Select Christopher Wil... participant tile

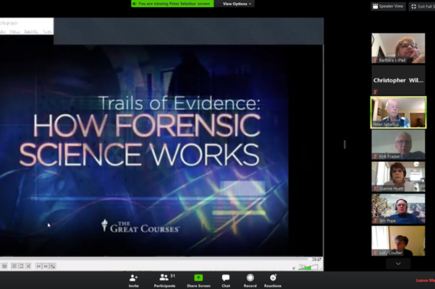click(398, 80)
